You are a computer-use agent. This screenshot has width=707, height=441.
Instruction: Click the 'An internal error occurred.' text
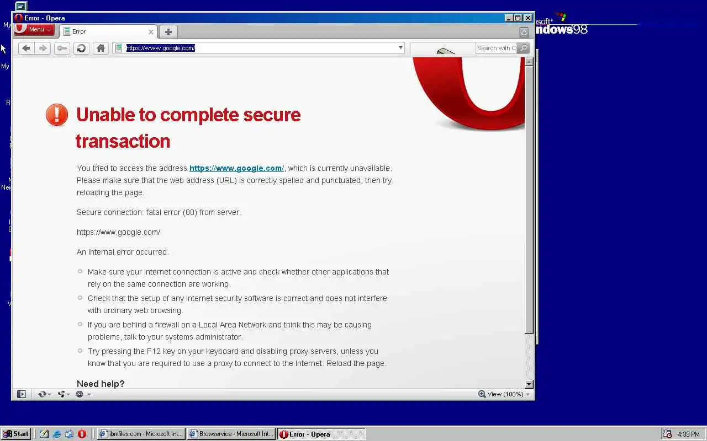[x=123, y=252]
